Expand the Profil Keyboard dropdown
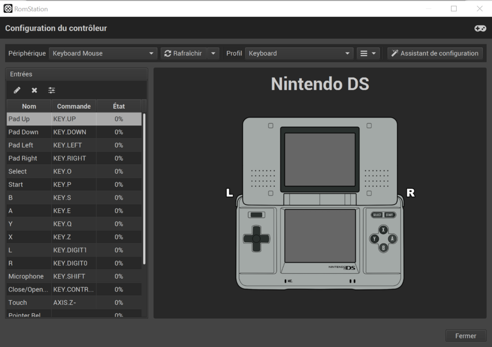The image size is (492, 347). pos(299,54)
